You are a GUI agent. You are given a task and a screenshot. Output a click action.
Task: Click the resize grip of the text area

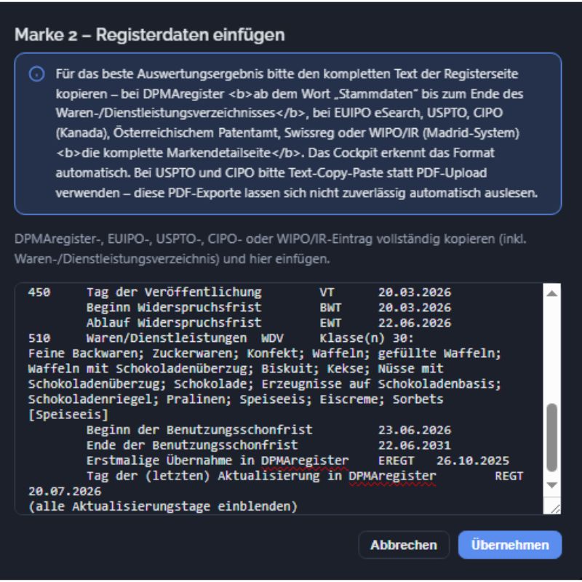(554, 509)
